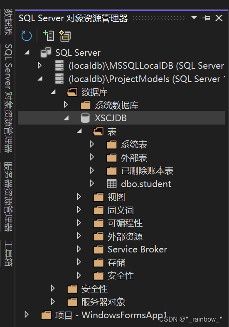Click the new query group toolbar icon

[65, 36]
